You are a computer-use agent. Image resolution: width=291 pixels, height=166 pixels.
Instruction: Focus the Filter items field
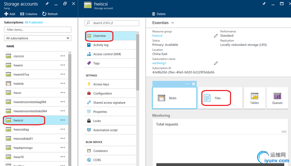(38, 30)
